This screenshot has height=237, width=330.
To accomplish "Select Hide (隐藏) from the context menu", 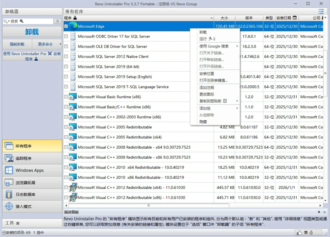I will pos(203,122).
